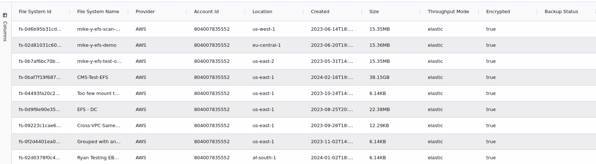Sort table by Account Id
Screen dimensions: 596x164
click(206, 12)
